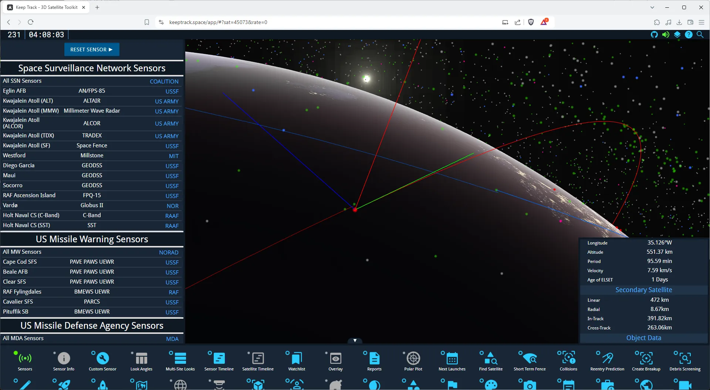Select Kwajalein Atoll (MMW) sensor
The width and height of the screenshot is (710, 390).
[x=91, y=111]
